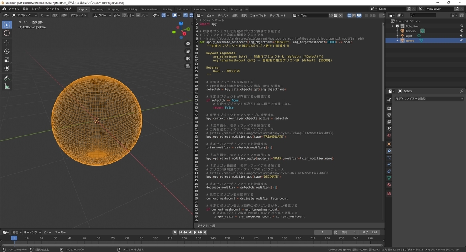The width and height of the screenshot is (466, 252).
Task: Open the Render properties tab
Action: click(389, 109)
